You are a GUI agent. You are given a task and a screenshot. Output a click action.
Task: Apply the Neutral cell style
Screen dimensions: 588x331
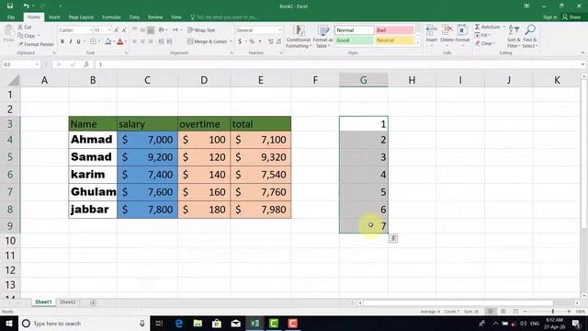click(394, 40)
